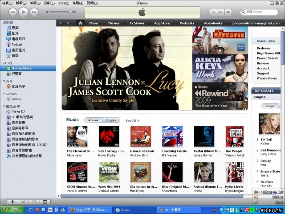
Task: Click the vertical scrollbar of the store
Action: point(283,48)
